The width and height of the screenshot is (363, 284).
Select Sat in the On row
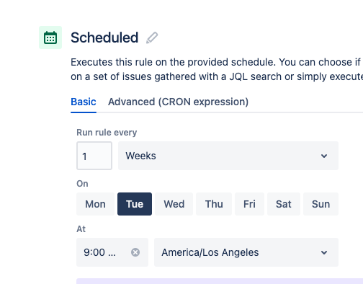pyautogui.click(x=284, y=204)
